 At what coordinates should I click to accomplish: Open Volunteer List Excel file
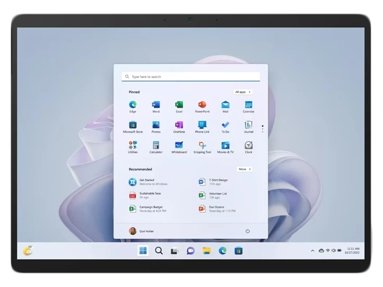point(213,195)
